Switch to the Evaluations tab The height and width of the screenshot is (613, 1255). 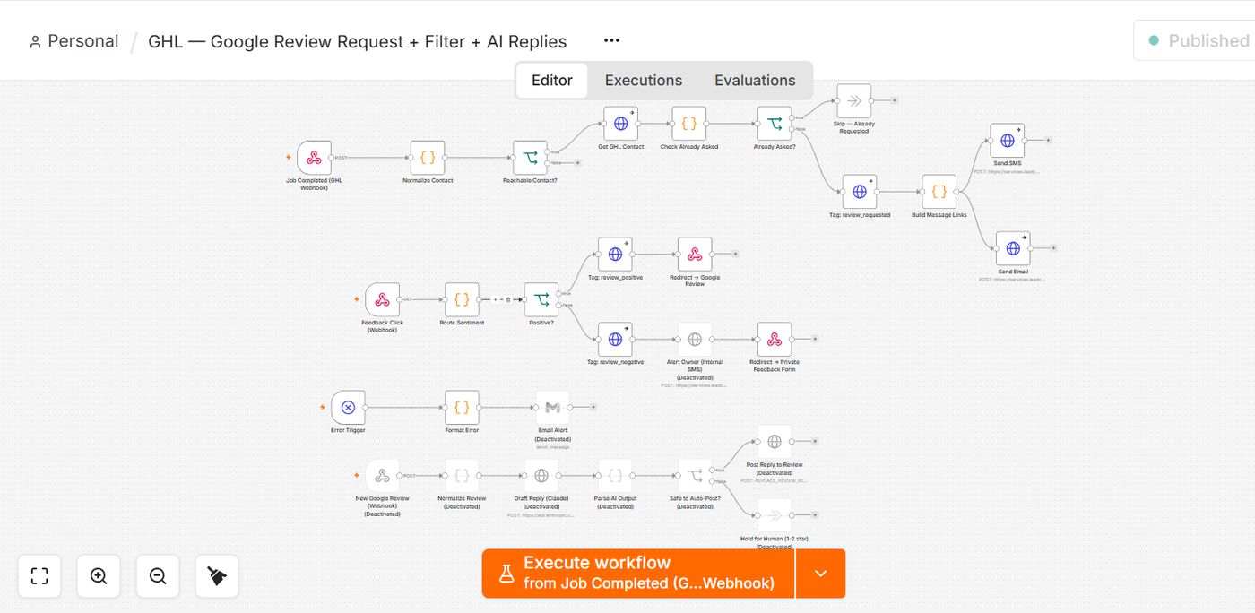click(755, 80)
